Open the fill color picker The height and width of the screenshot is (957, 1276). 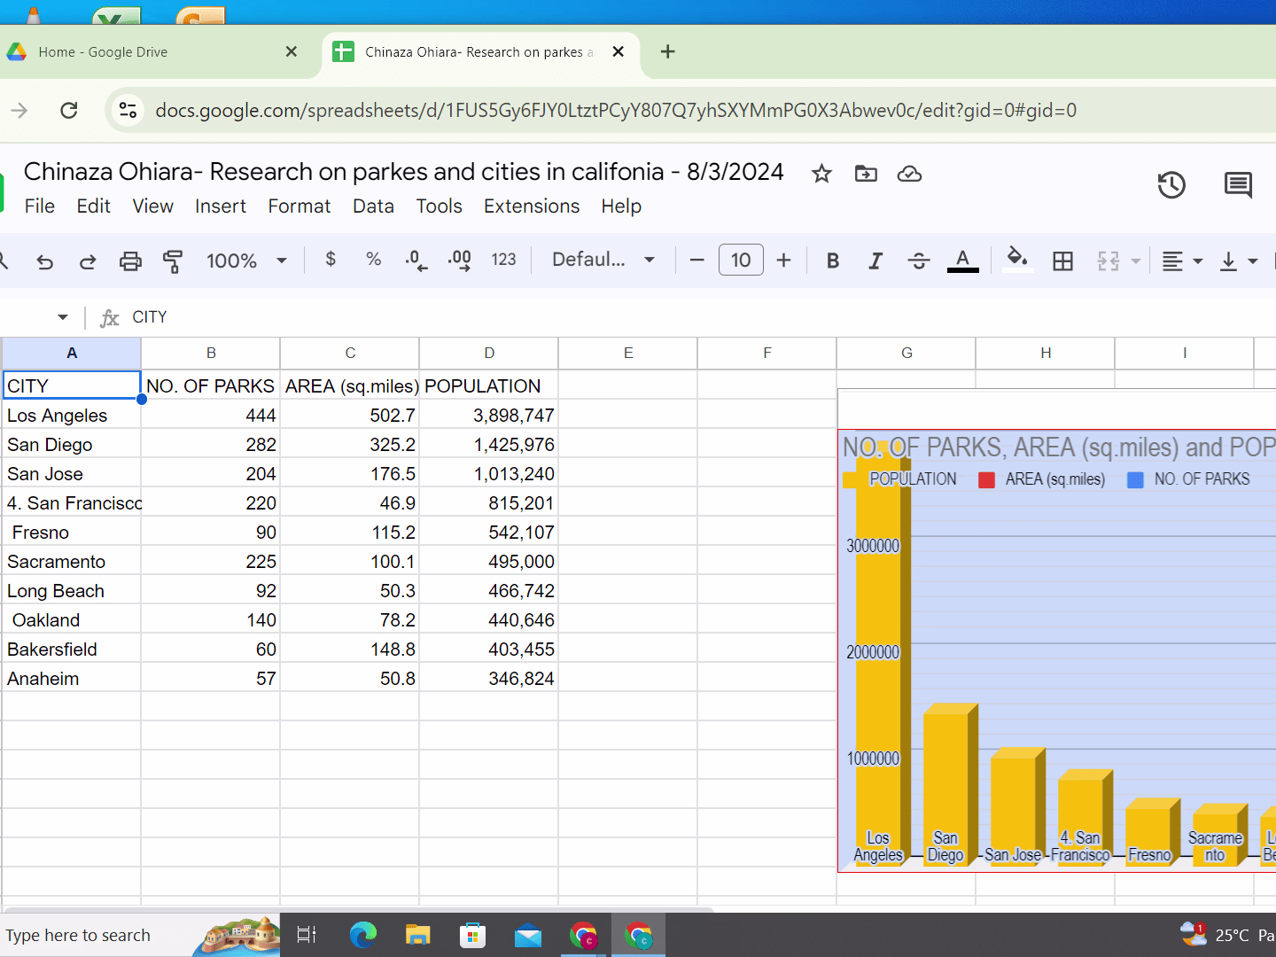coord(1017,260)
